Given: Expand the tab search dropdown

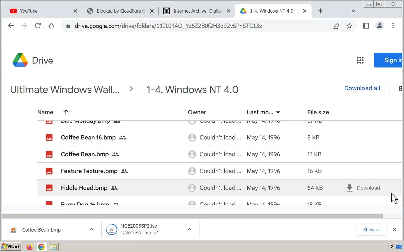Looking at the screenshot, I should coord(353,11).
